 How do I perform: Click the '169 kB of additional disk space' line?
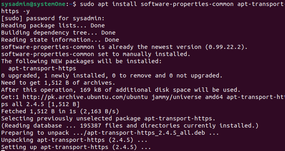pos(121,90)
